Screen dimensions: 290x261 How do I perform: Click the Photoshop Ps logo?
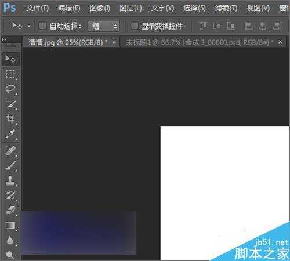coord(10,8)
